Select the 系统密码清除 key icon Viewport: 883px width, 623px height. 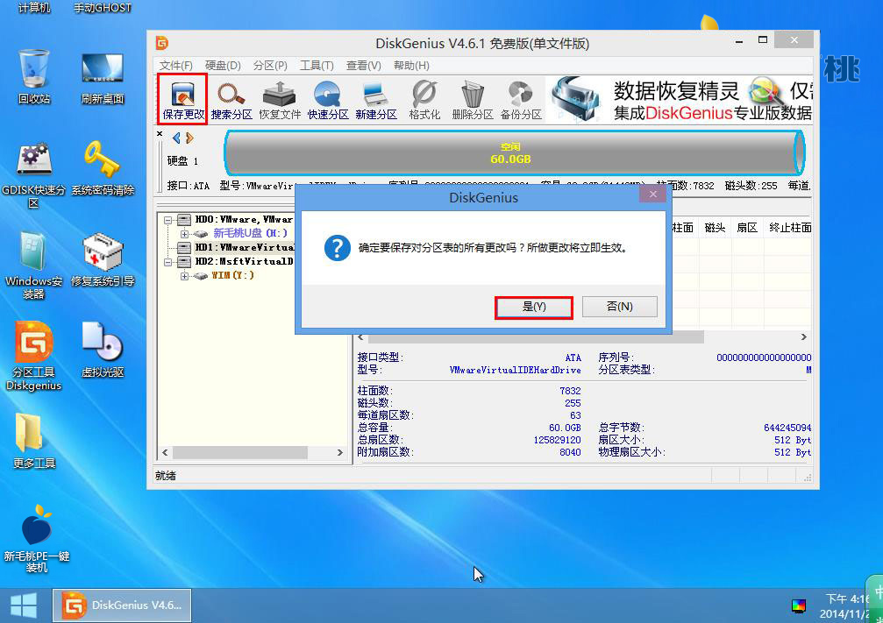(103, 168)
